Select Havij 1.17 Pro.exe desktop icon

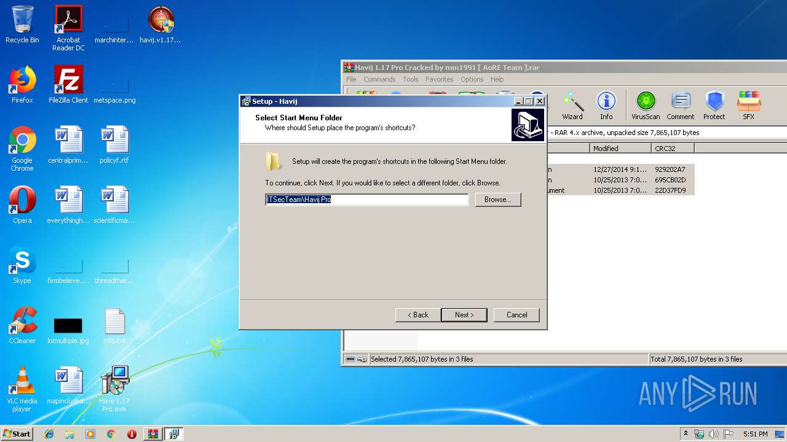click(114, 389)
